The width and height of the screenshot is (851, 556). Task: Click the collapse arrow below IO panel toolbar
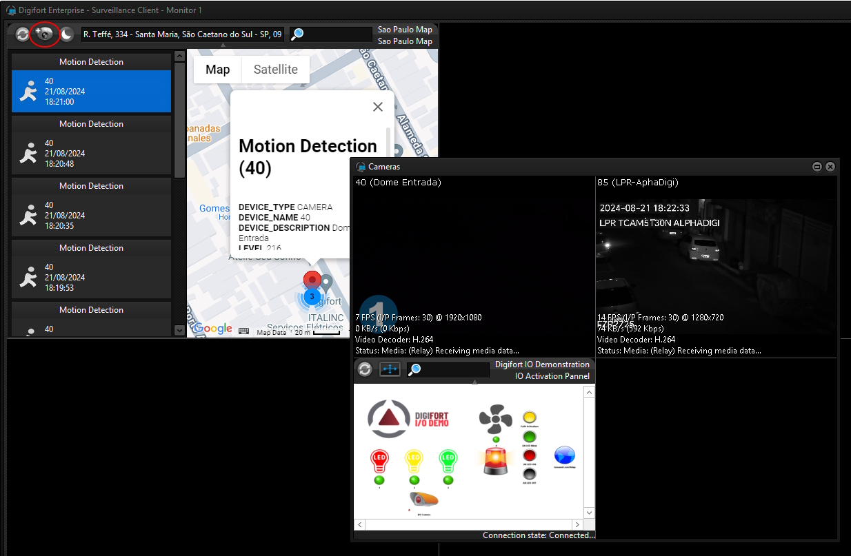pos(474,381)
